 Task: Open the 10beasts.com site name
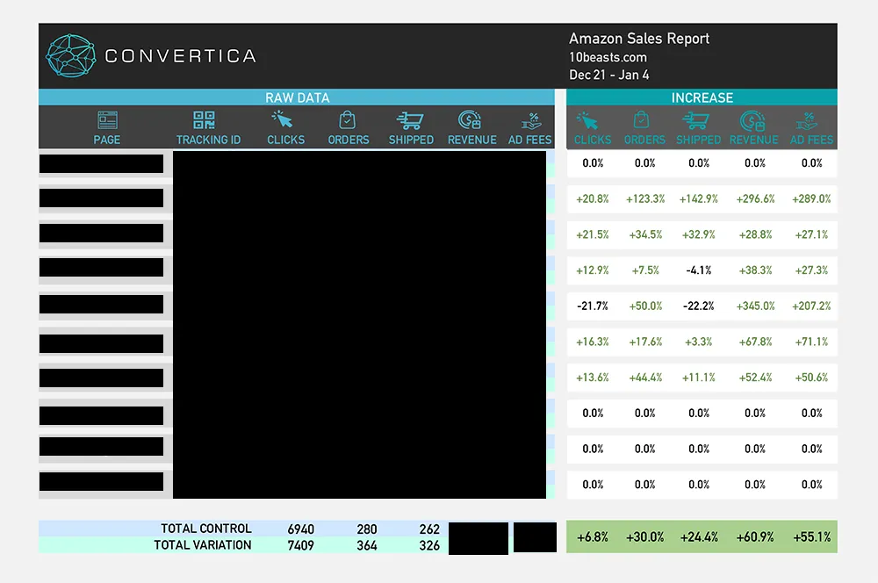[x=608, y=57]
